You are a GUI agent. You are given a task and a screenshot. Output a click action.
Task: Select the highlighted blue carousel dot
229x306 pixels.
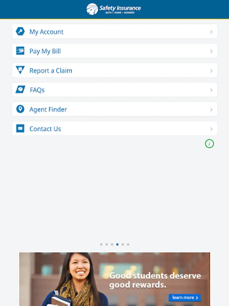coord(117,244)
